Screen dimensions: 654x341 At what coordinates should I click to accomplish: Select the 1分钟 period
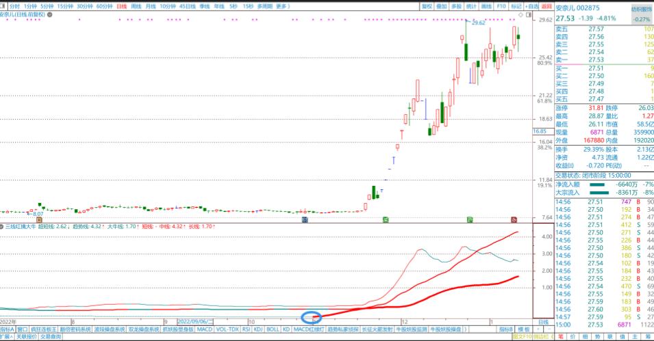click(30, 6)
